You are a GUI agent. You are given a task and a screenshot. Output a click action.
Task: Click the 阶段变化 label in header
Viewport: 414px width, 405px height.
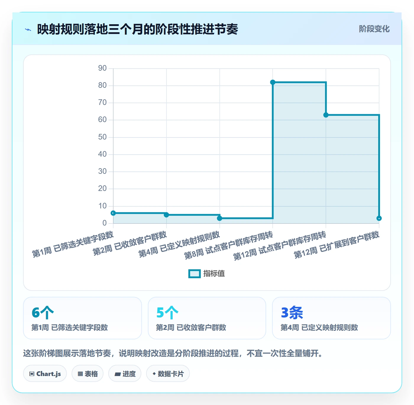coord(374,29)
